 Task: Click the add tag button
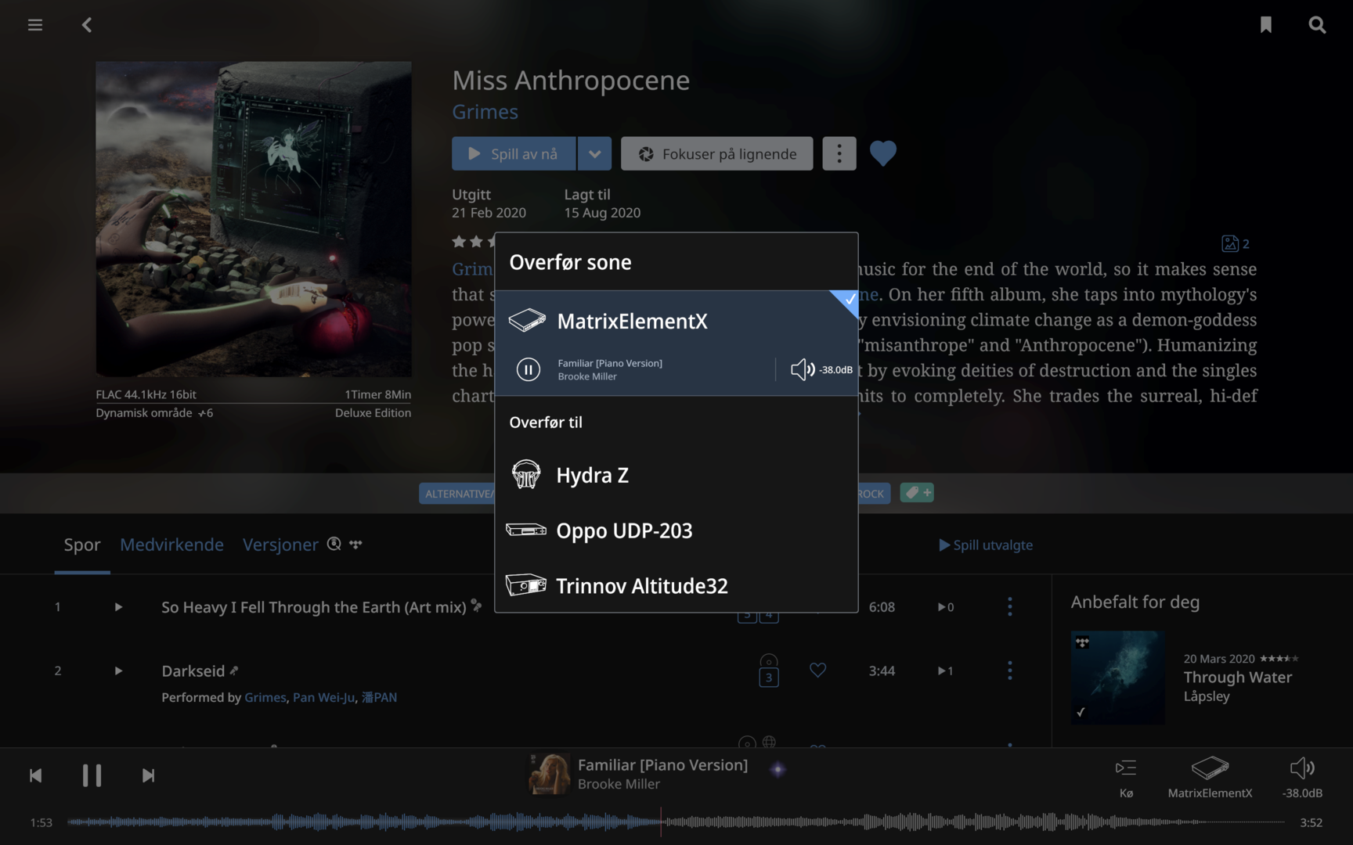(917, 493)
